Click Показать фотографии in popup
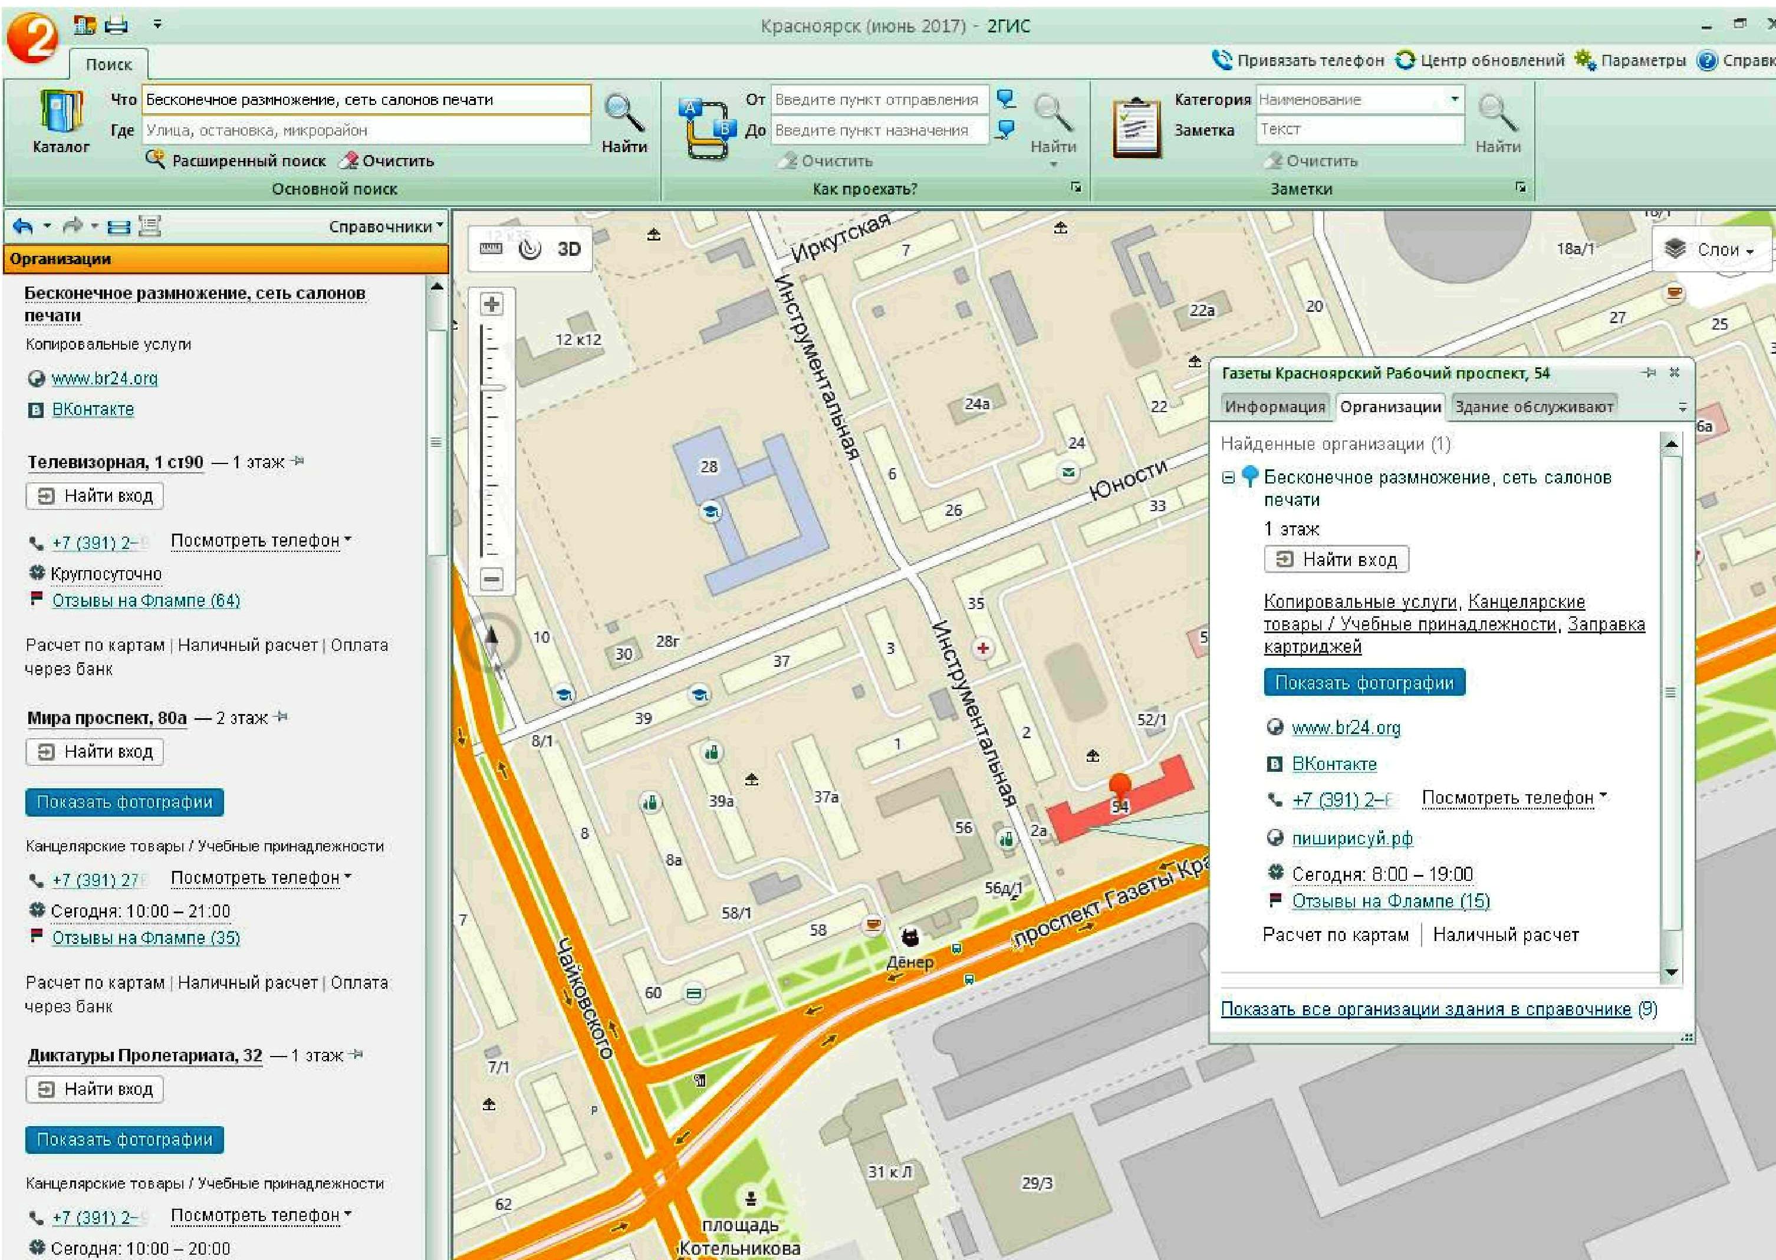1776x1260 pixels. click(x=1364, y=682)
